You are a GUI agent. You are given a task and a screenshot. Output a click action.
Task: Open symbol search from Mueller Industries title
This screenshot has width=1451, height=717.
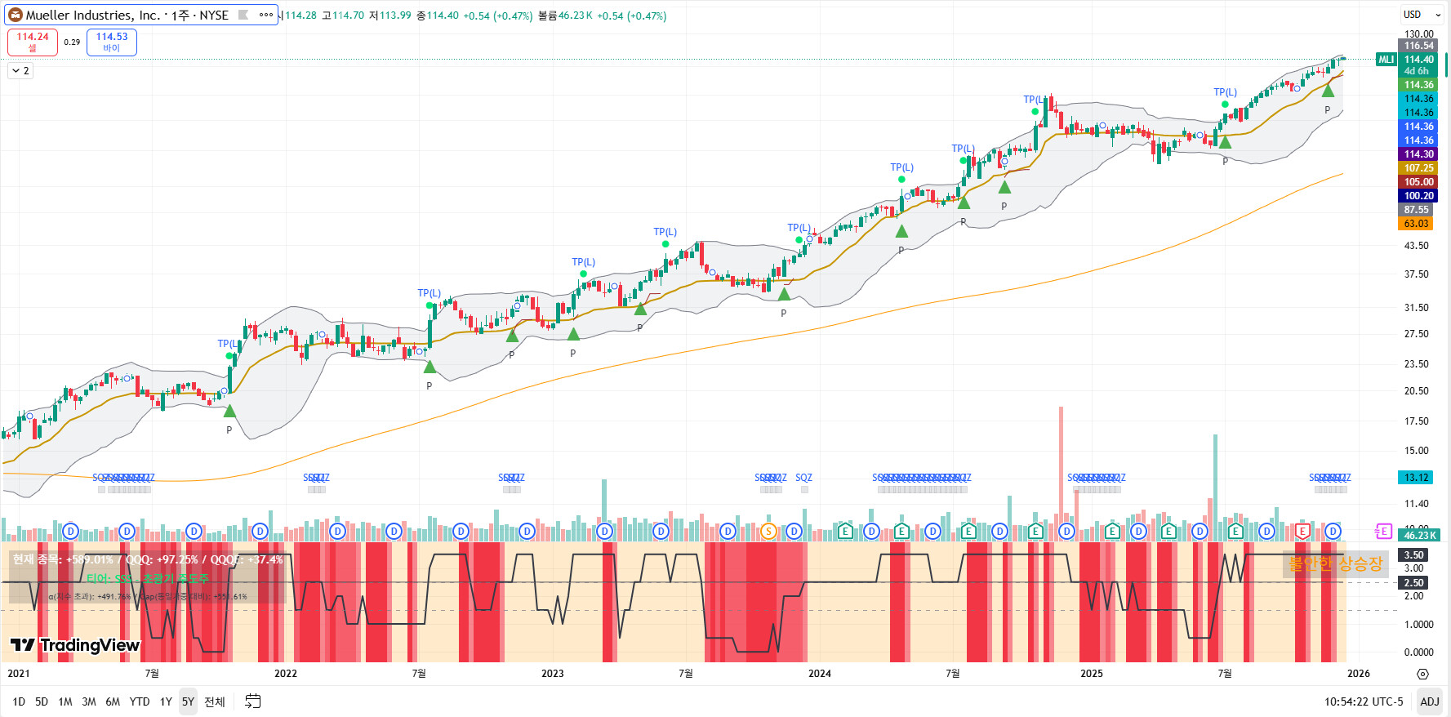[x=119, y=15]
